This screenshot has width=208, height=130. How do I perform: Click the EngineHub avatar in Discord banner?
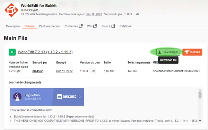(x=17, y=97)
